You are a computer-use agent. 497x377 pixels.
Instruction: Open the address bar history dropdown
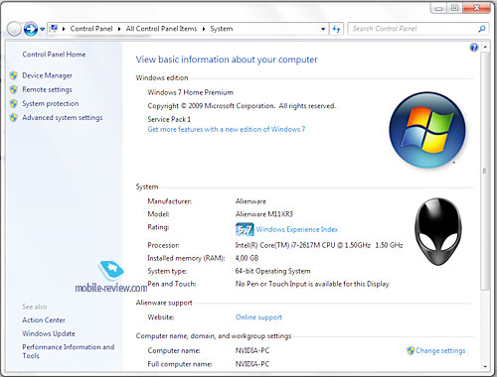323,29
